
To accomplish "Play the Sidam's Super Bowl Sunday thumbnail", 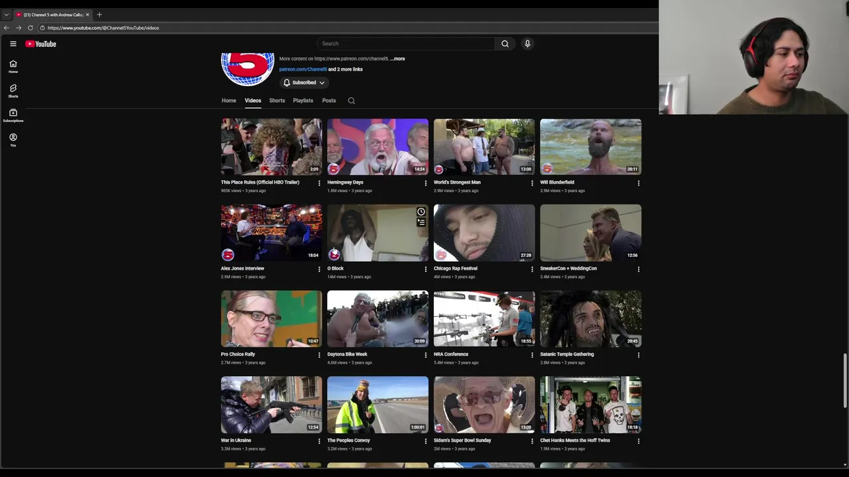I will 484,405.
